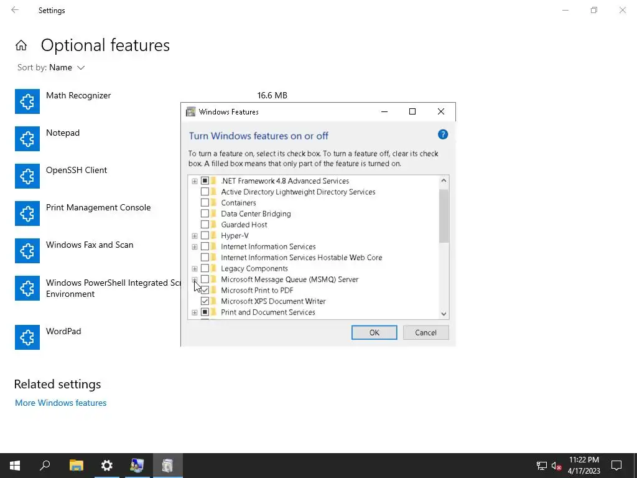Toggle .NET Framework 4.8 Advanced Services checkbox
637x478 pixels.
205,180
